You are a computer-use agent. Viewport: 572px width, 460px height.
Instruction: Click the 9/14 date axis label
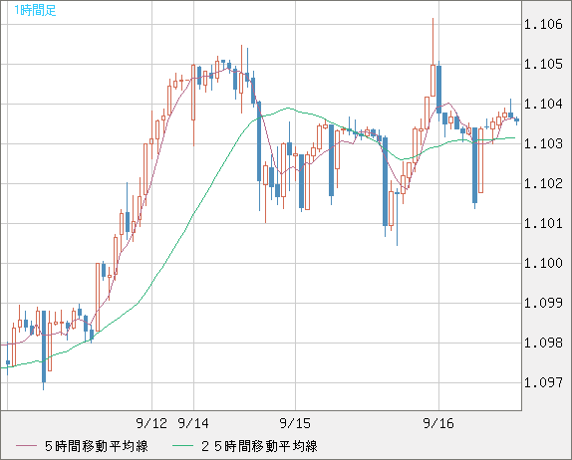(x=193, y=423)
